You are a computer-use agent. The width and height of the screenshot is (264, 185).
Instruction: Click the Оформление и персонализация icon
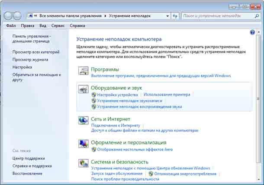click(84, 144)
